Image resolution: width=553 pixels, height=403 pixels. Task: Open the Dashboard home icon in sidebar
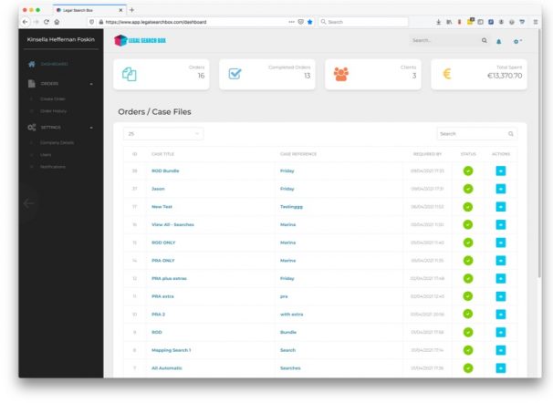32,64
